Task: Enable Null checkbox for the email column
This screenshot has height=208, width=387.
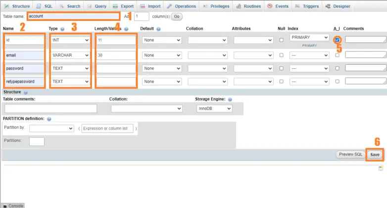Action: point(282,55)
